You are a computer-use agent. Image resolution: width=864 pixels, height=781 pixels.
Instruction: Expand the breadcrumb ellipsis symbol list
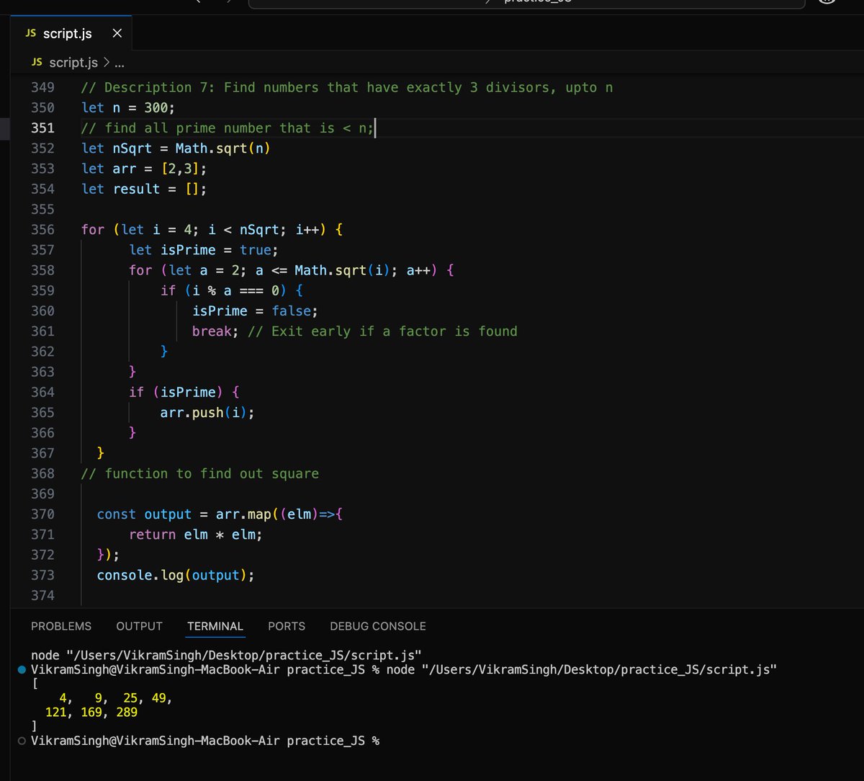point(119,63)
